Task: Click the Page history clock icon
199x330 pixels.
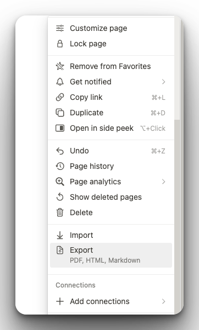Action: coord(60,166)
